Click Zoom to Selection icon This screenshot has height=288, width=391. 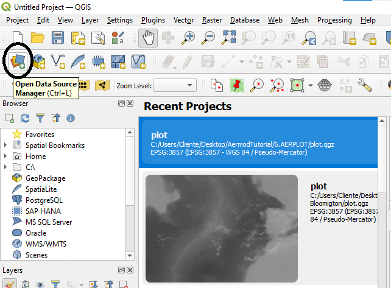(248, 38)
